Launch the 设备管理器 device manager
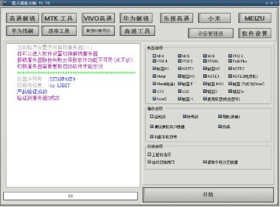280x207 pixels. click(211, 33)
